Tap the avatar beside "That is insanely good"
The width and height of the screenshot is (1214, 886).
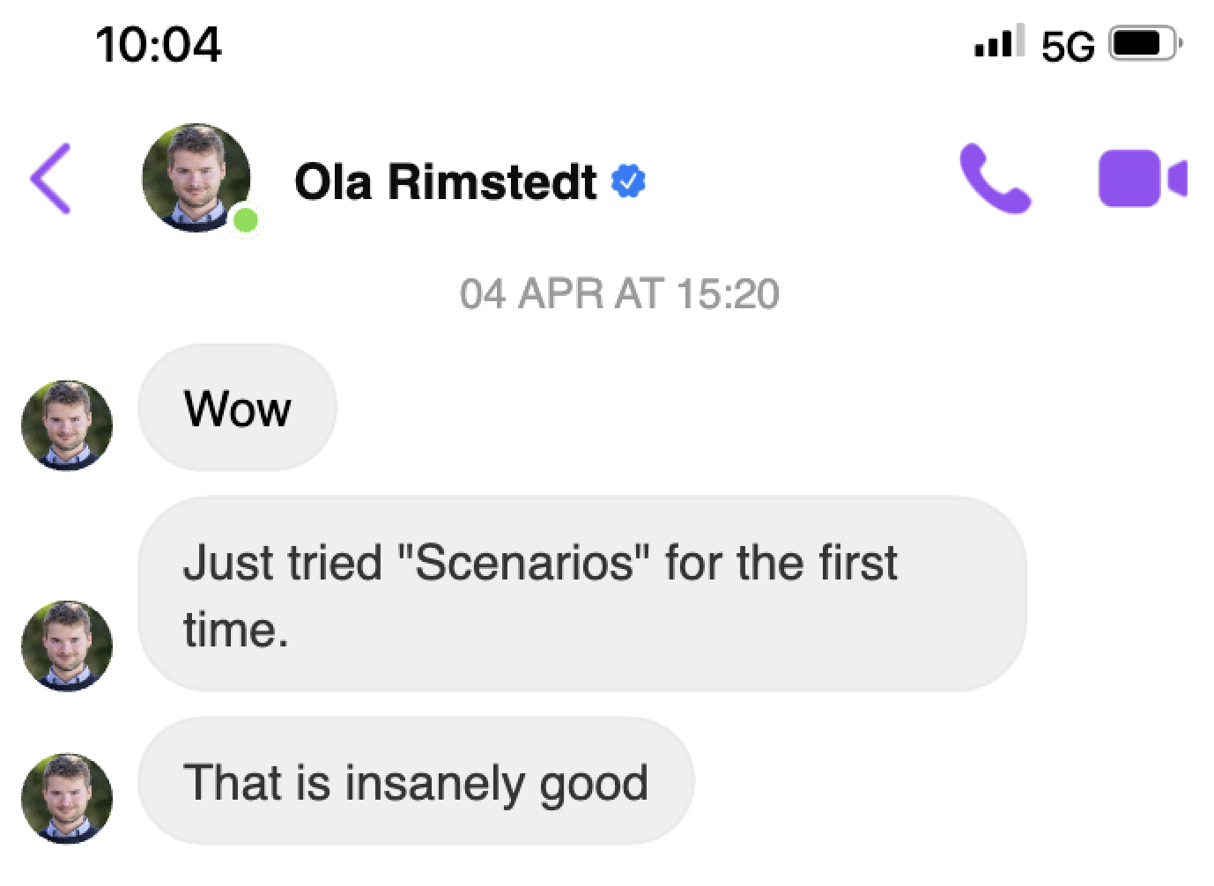pyautogui.click(x=67, y=798)
